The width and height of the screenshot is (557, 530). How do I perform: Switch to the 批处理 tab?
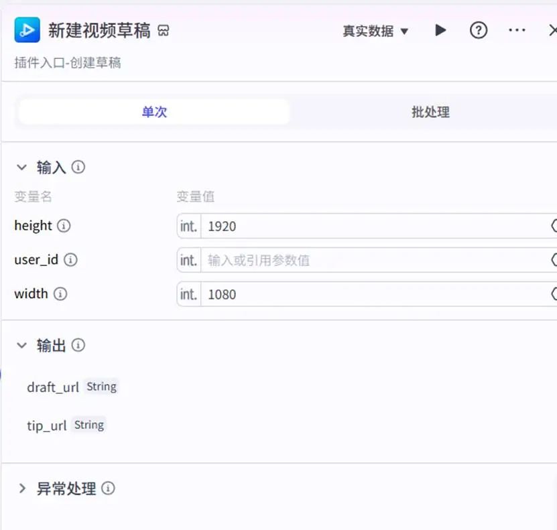click(430, 112)
